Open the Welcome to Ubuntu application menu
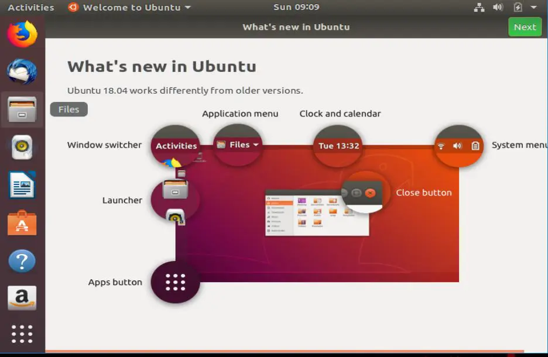The image size is (548, 357). [129, 7]
